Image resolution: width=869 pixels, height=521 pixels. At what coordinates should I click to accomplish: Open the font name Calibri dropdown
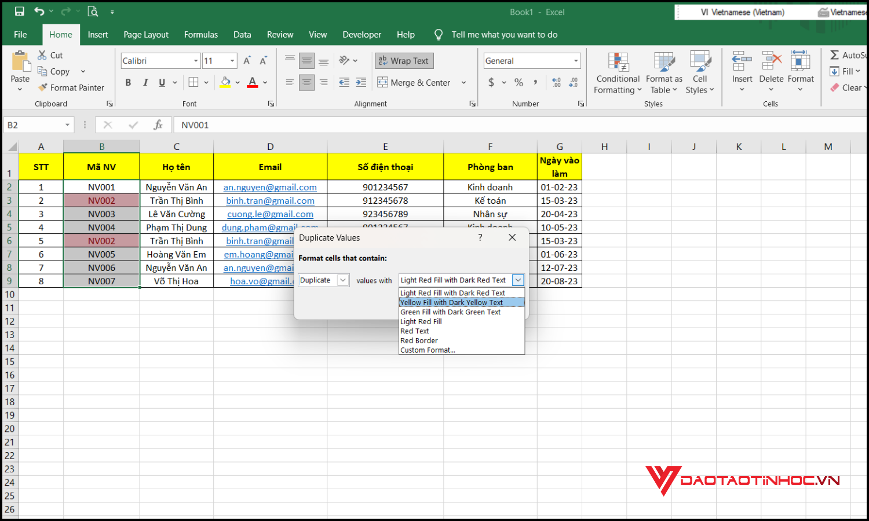pyautogui.click(x=196, y=61)
